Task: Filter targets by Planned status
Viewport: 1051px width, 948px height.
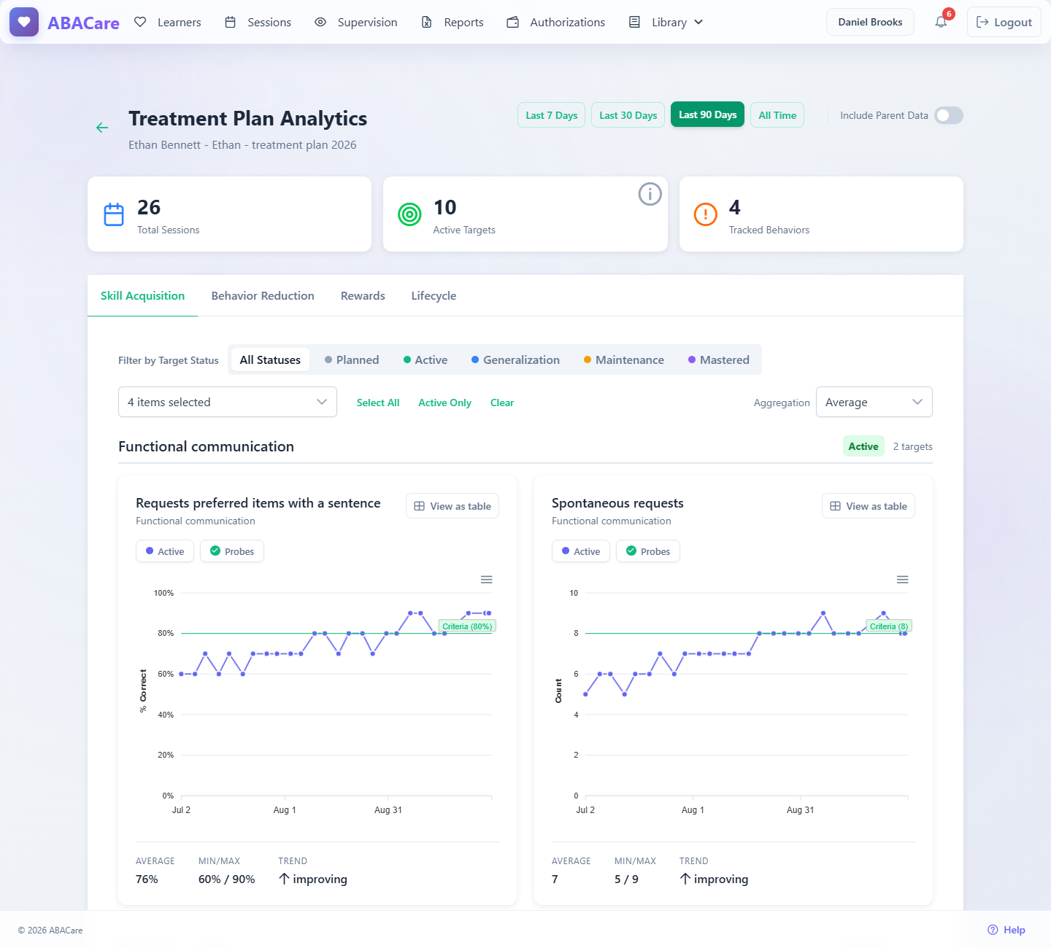Action: click(x=352, y=360)
